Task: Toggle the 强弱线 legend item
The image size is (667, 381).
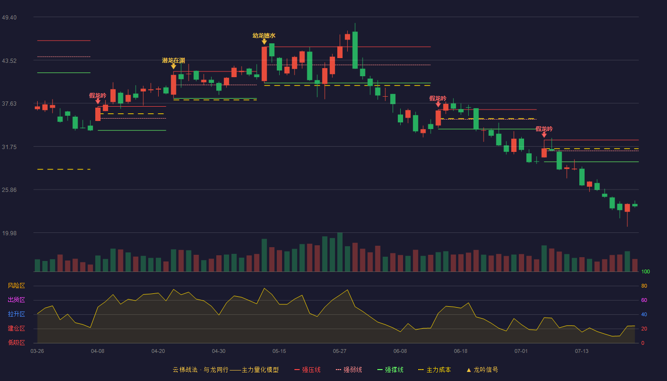Action: click(x=349, y=370)
